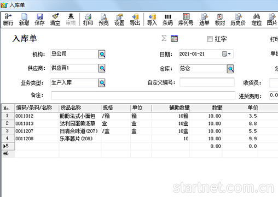Image resolution: width=278 pixels, height=197 pixels.
Task: Click the 进货费用 input field
Action: tap(274, 95)
